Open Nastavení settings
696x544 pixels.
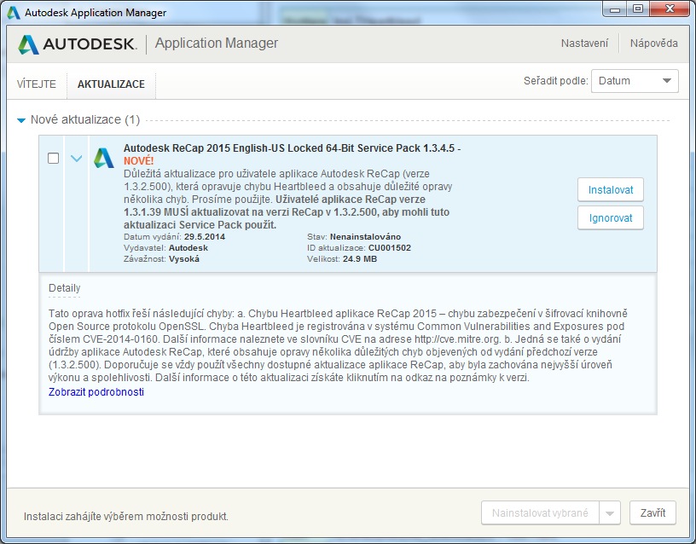[584, 43]
